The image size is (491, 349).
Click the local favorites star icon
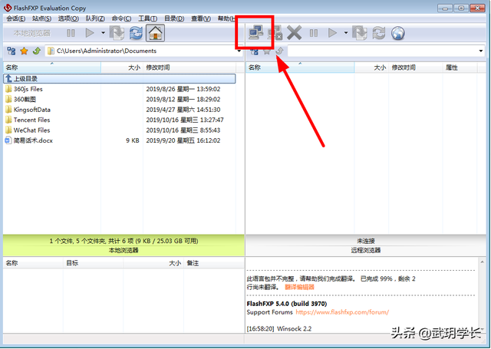24,51
